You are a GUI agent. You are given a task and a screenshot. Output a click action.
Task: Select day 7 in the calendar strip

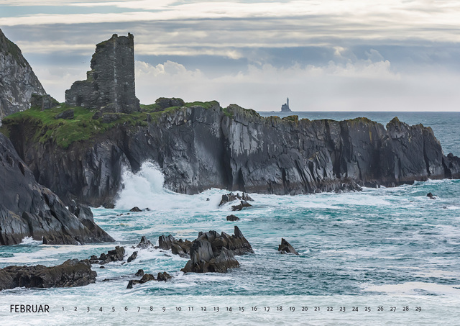(x=139, y=309)
